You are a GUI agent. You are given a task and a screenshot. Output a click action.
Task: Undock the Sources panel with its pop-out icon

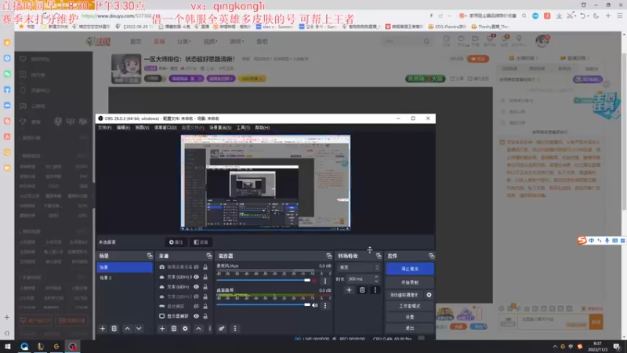pyautogui.click(x=208, y=256)
